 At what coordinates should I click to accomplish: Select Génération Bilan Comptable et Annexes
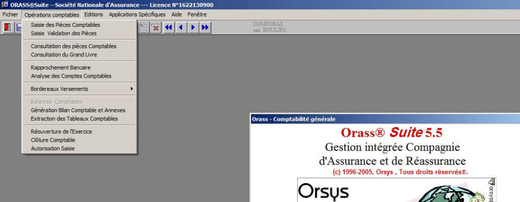pyautogui.click(x=80, y=110)
